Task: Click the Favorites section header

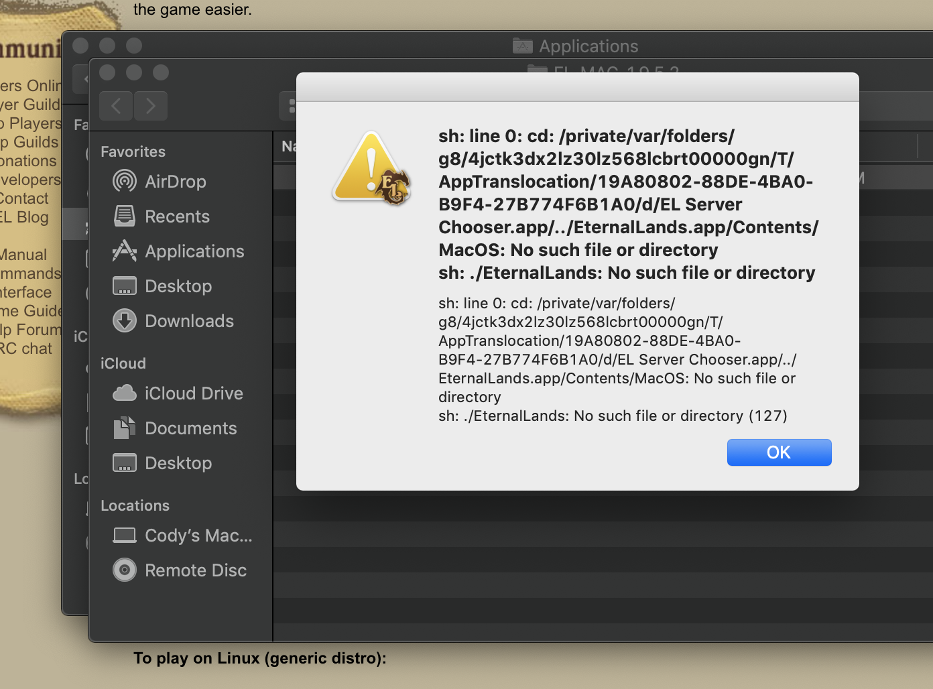Action: [133, 151]
